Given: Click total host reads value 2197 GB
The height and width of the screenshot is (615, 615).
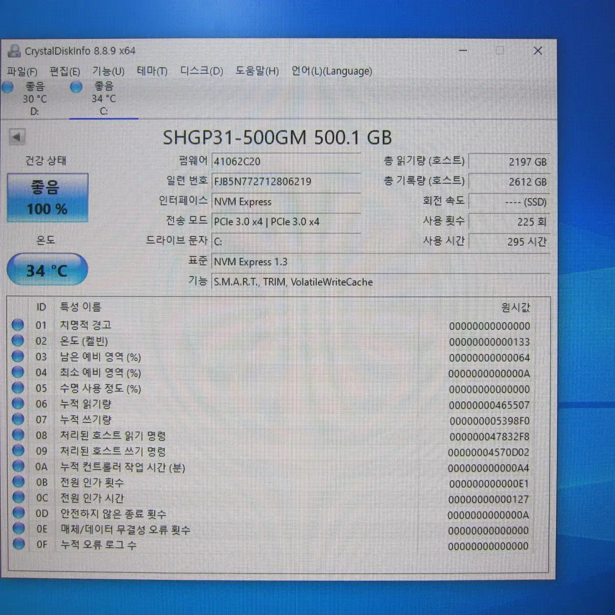Looking at the screenshot, I should coord(509,162).
